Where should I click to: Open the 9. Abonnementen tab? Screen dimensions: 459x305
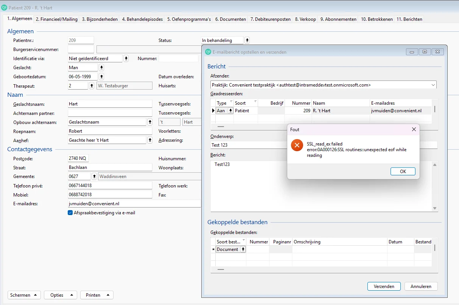click(338, 19)
